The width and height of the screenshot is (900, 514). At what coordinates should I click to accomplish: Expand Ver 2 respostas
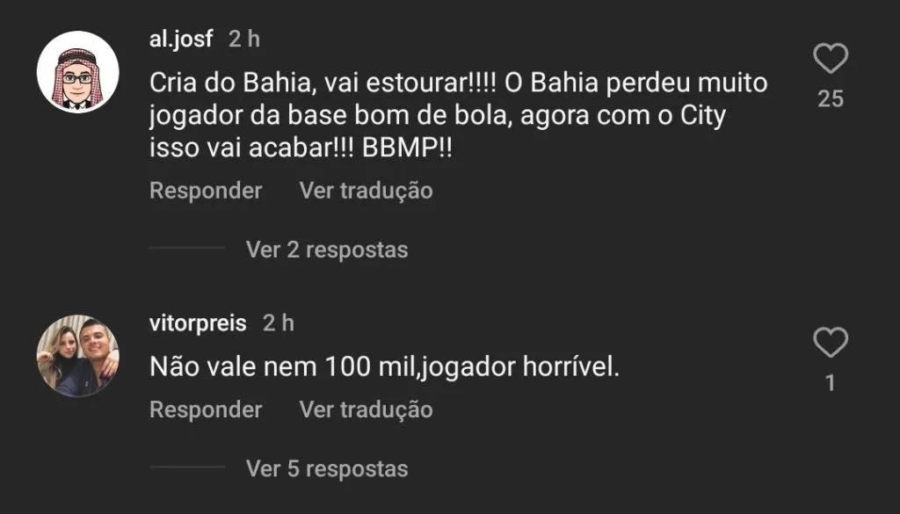coord(327,250)
